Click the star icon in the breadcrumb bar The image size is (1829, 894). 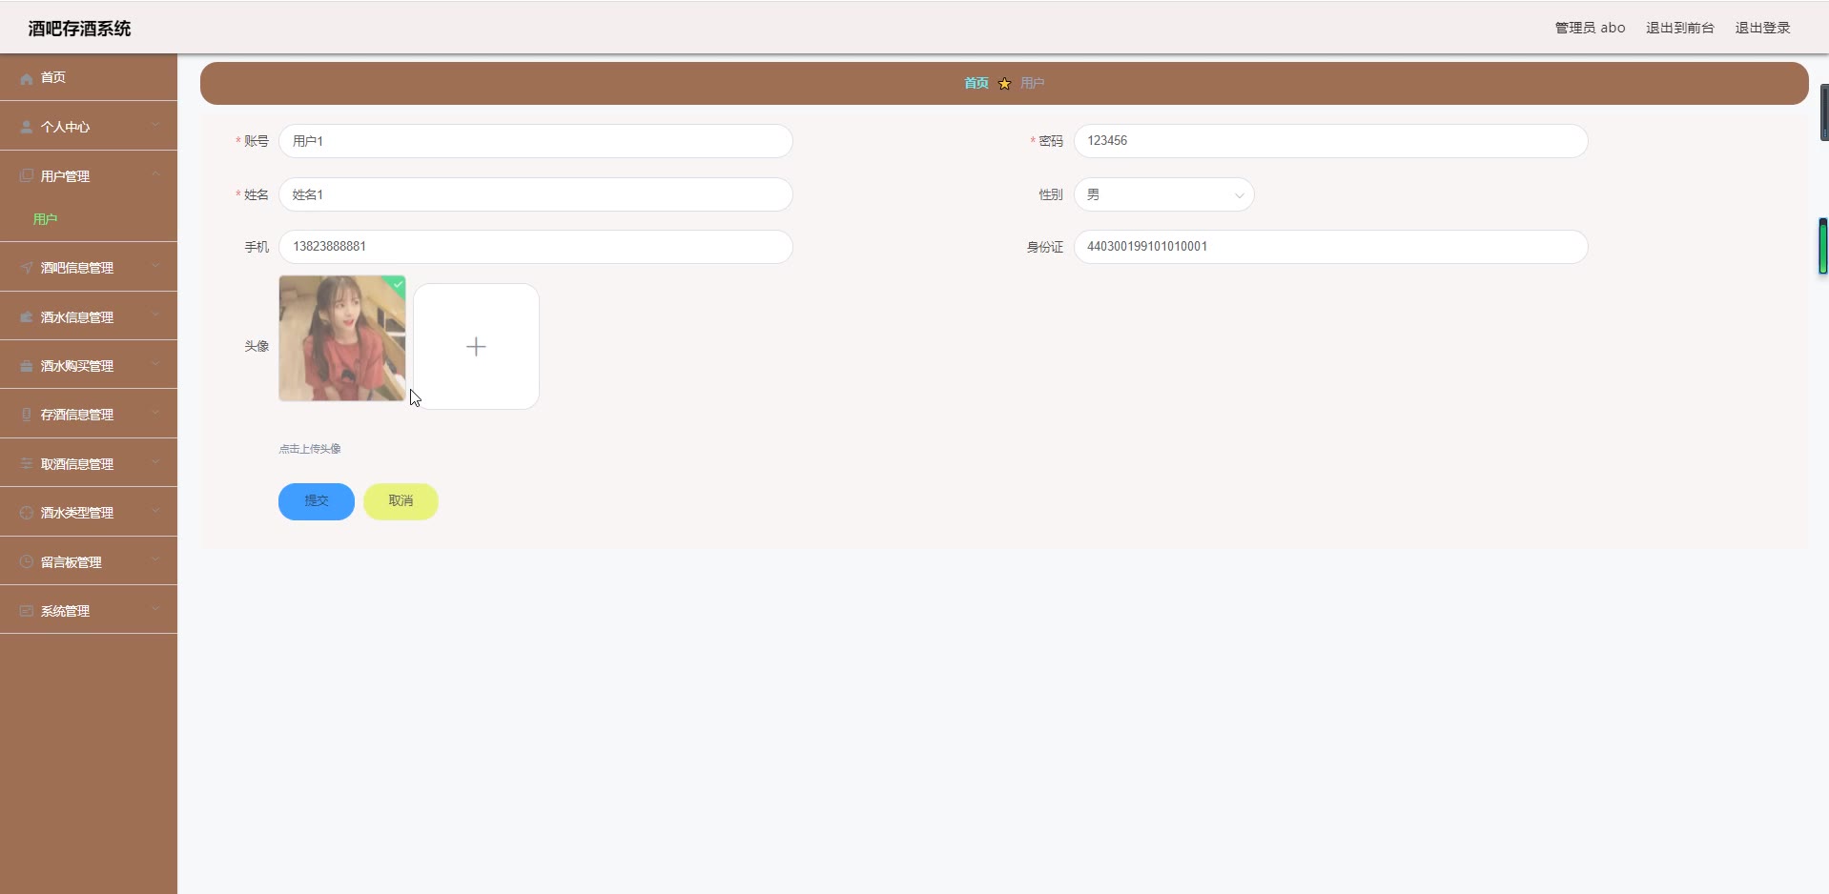click(1004, 84)
